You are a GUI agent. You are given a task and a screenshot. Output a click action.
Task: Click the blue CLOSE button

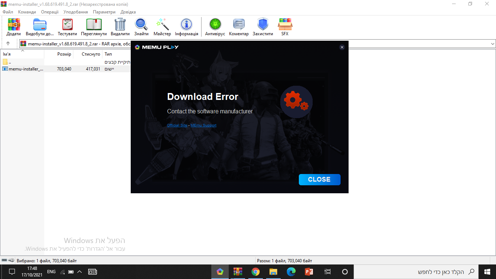[x=320, y=179]
